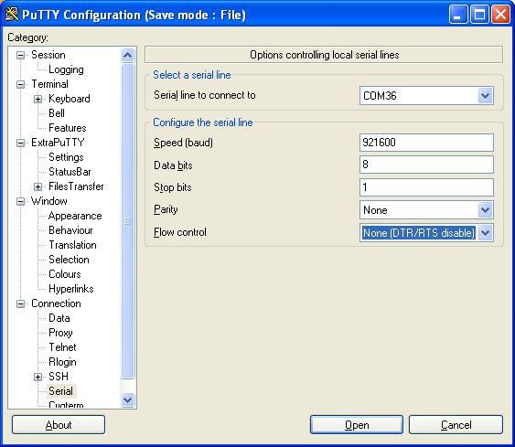
Task: Open the Colours category
Action: pos(65,274)
